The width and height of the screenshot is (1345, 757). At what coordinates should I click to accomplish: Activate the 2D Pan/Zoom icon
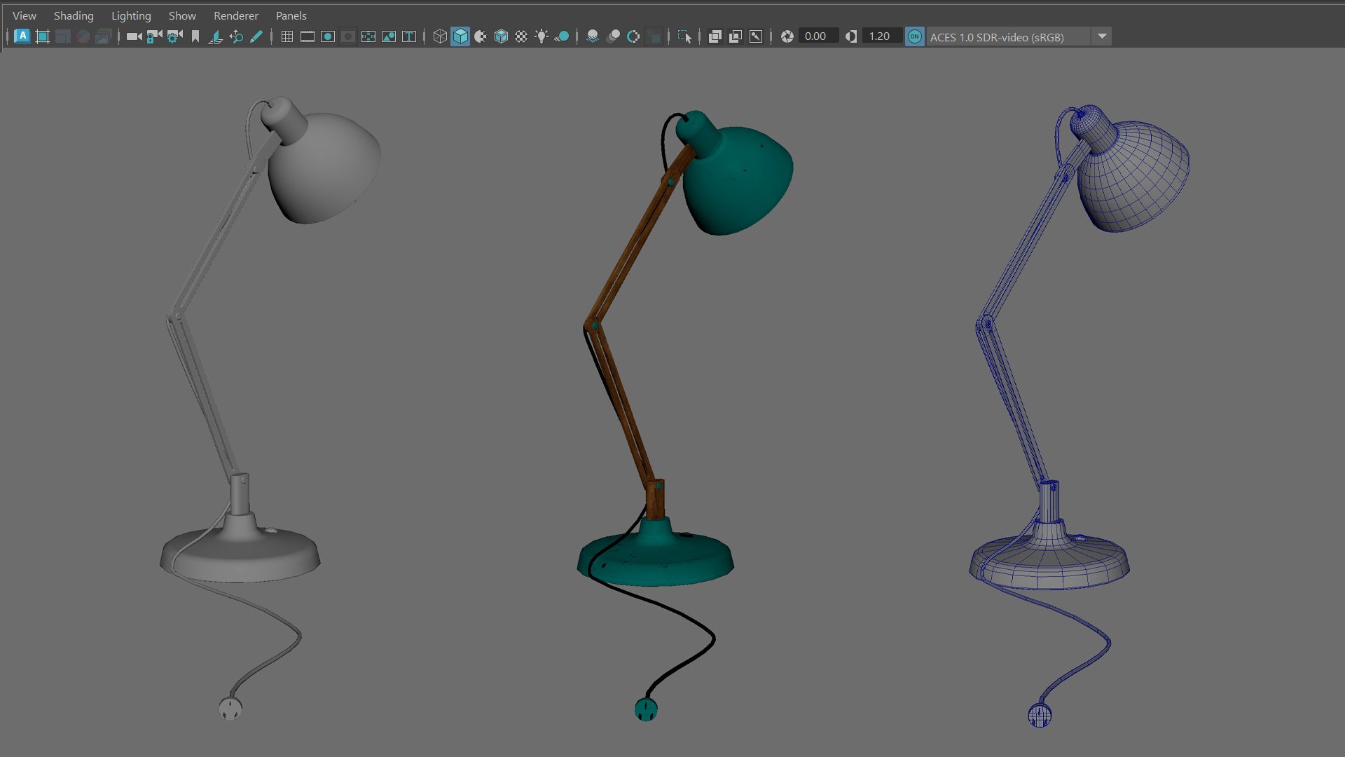[x=236, y=36]
